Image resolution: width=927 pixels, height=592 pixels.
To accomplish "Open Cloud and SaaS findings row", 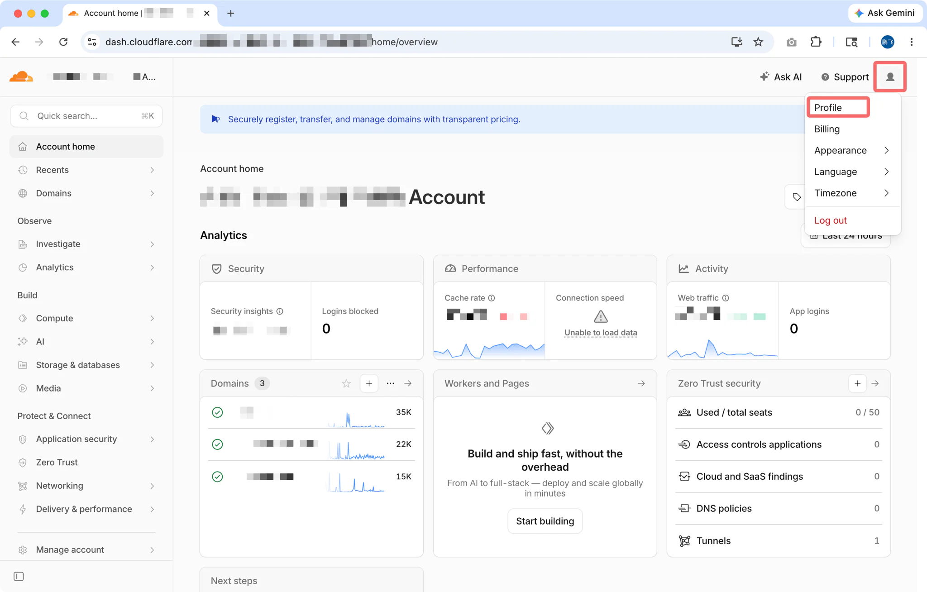I will click(x=779, y=477).
